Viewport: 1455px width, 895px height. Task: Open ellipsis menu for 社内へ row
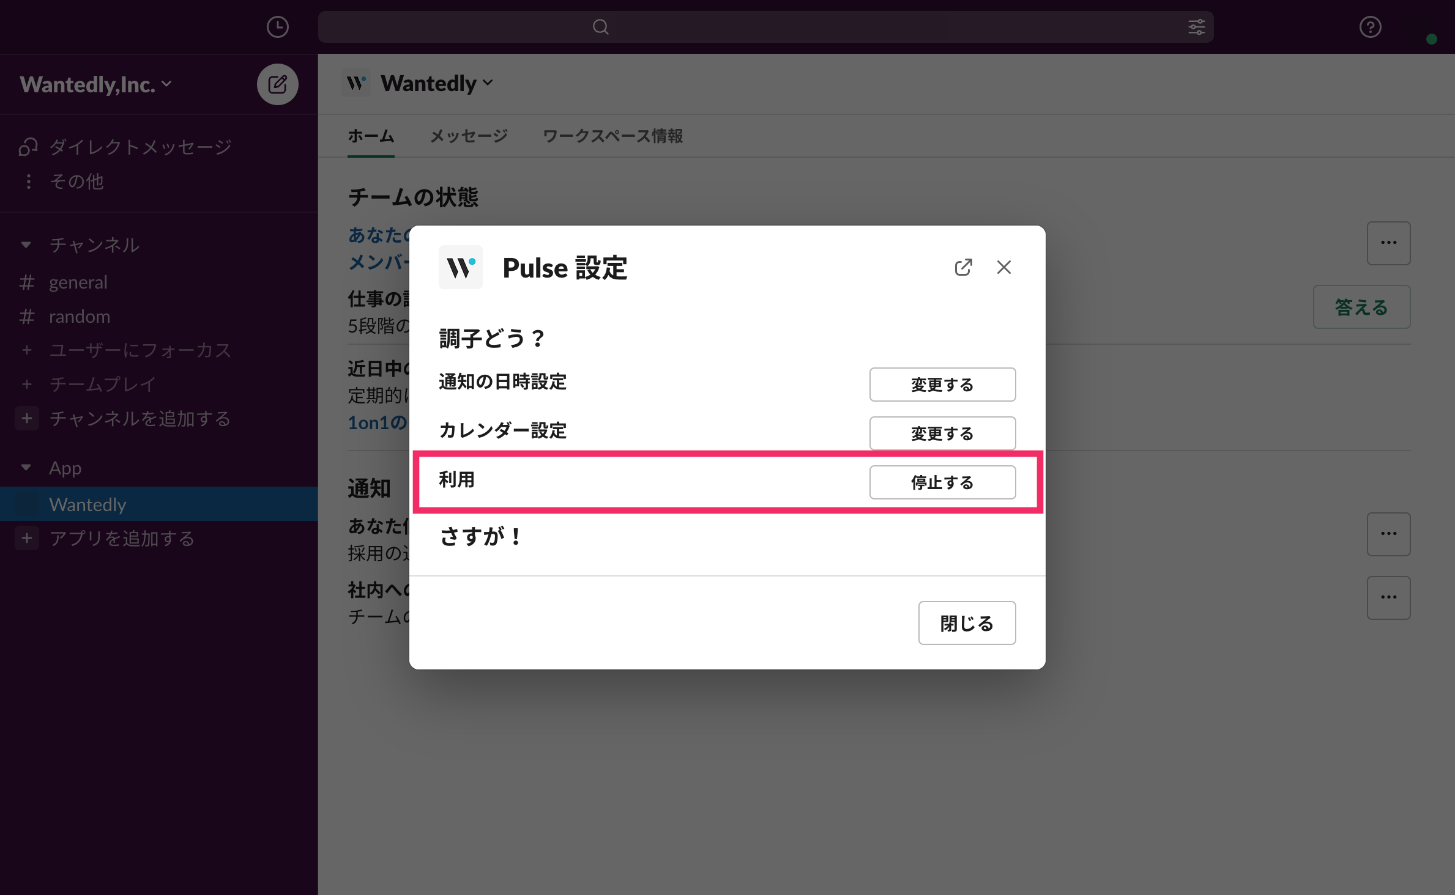1388,598
